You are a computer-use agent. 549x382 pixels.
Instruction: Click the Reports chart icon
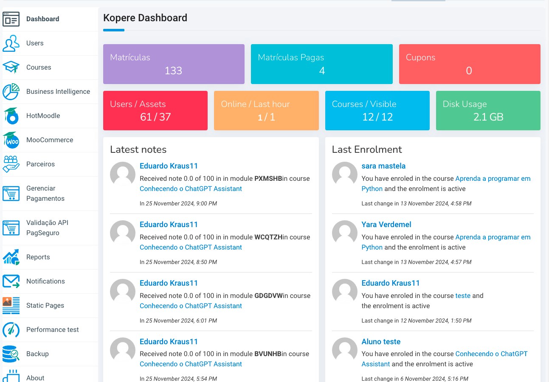click(x=11, y=257)
